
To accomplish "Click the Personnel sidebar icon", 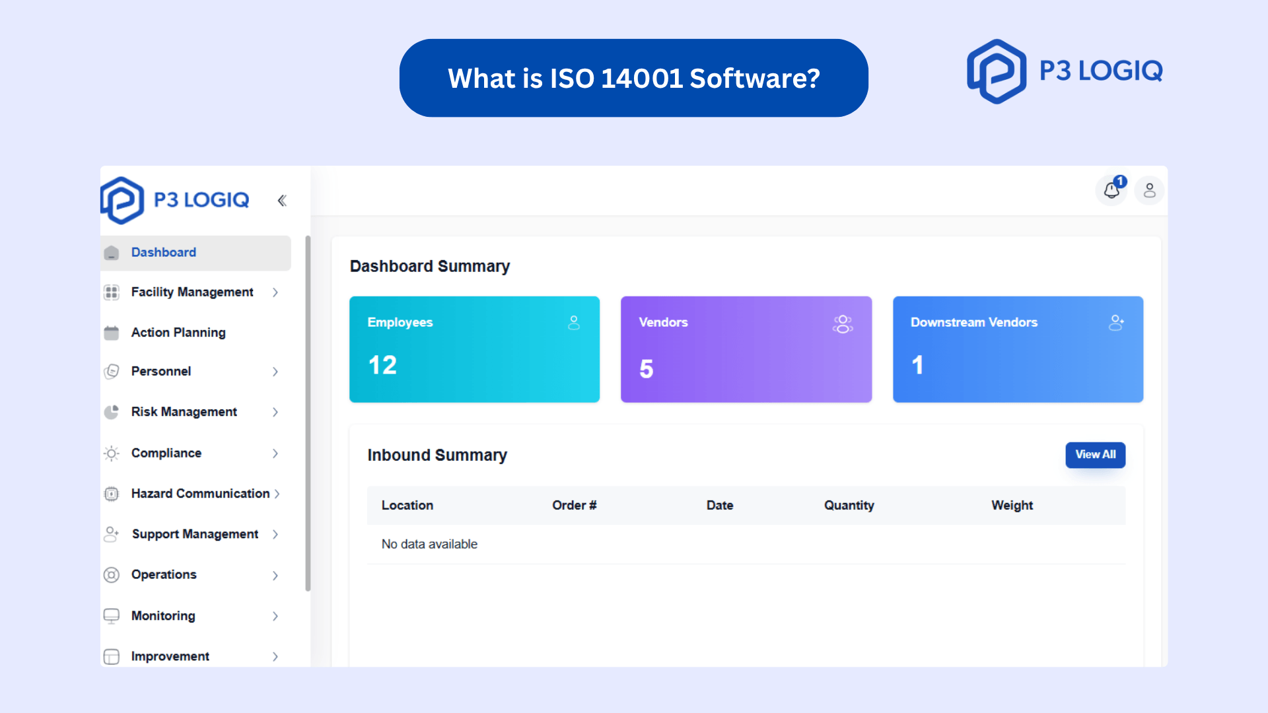I will coord(112,372).
